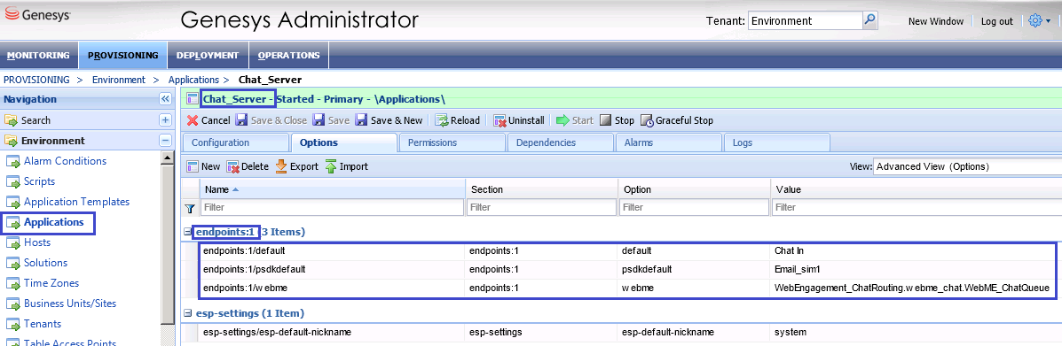Delete the selected option
Image resolution: width=1062 pixels, height=346 pixels.
pyautogui.click(x=248, y=166)
